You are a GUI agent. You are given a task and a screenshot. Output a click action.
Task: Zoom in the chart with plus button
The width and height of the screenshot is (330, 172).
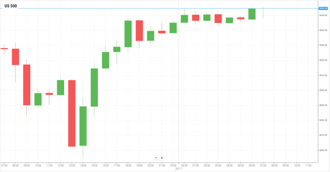[x=162, y=158]
